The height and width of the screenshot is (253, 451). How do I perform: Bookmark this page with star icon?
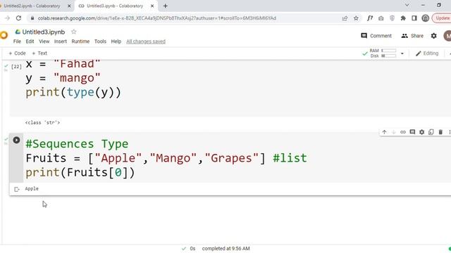(x=356, y=18)
